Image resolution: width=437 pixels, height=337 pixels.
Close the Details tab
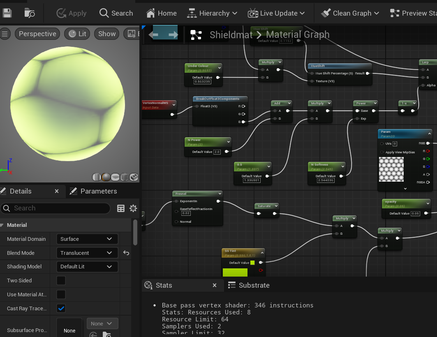(57, 191)
